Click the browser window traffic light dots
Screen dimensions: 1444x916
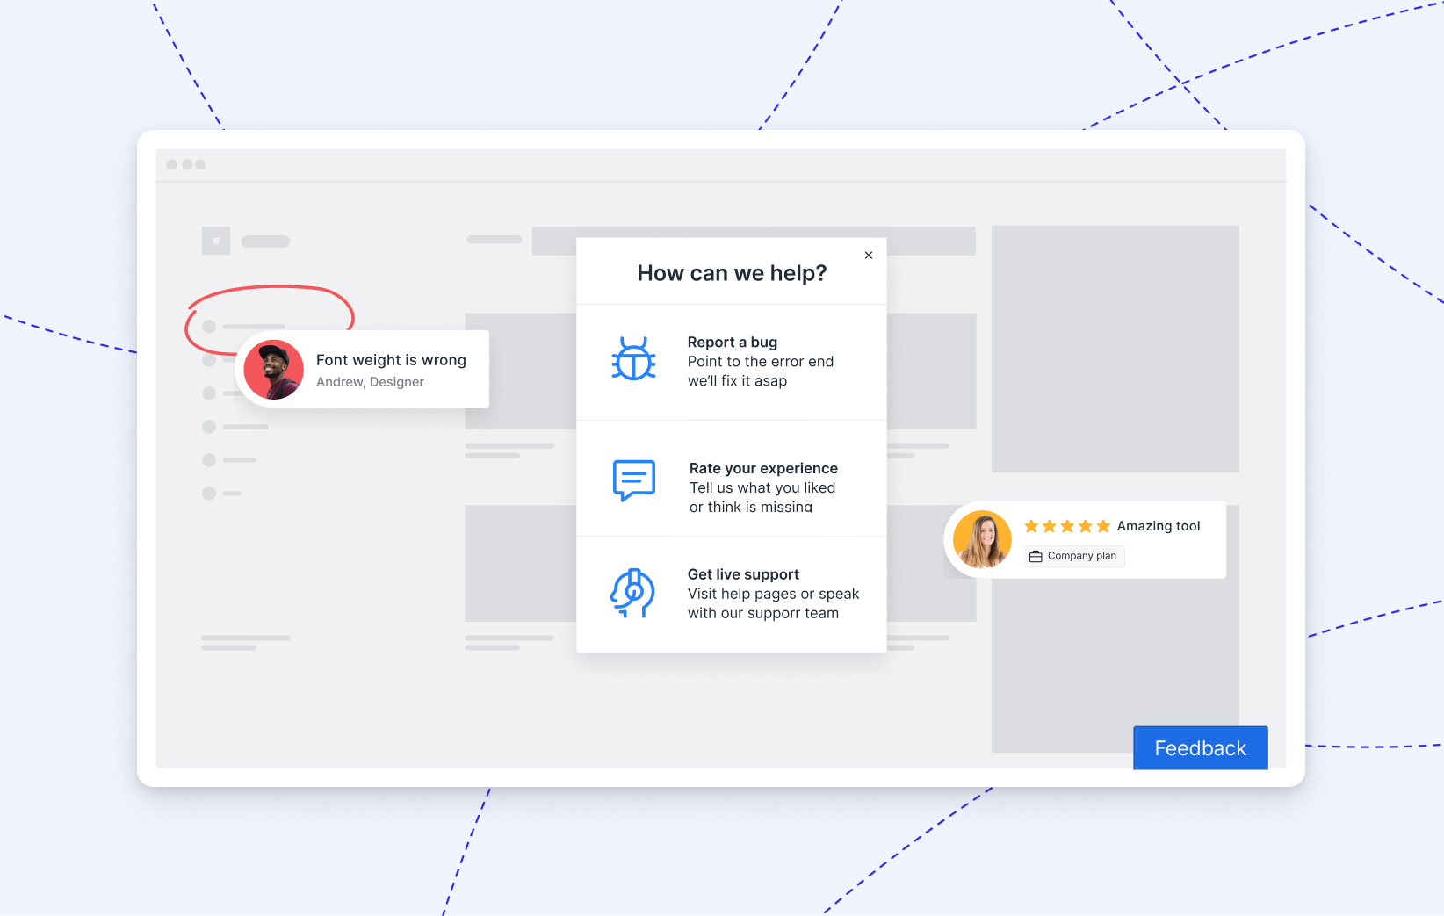click(x=185, y=164)
